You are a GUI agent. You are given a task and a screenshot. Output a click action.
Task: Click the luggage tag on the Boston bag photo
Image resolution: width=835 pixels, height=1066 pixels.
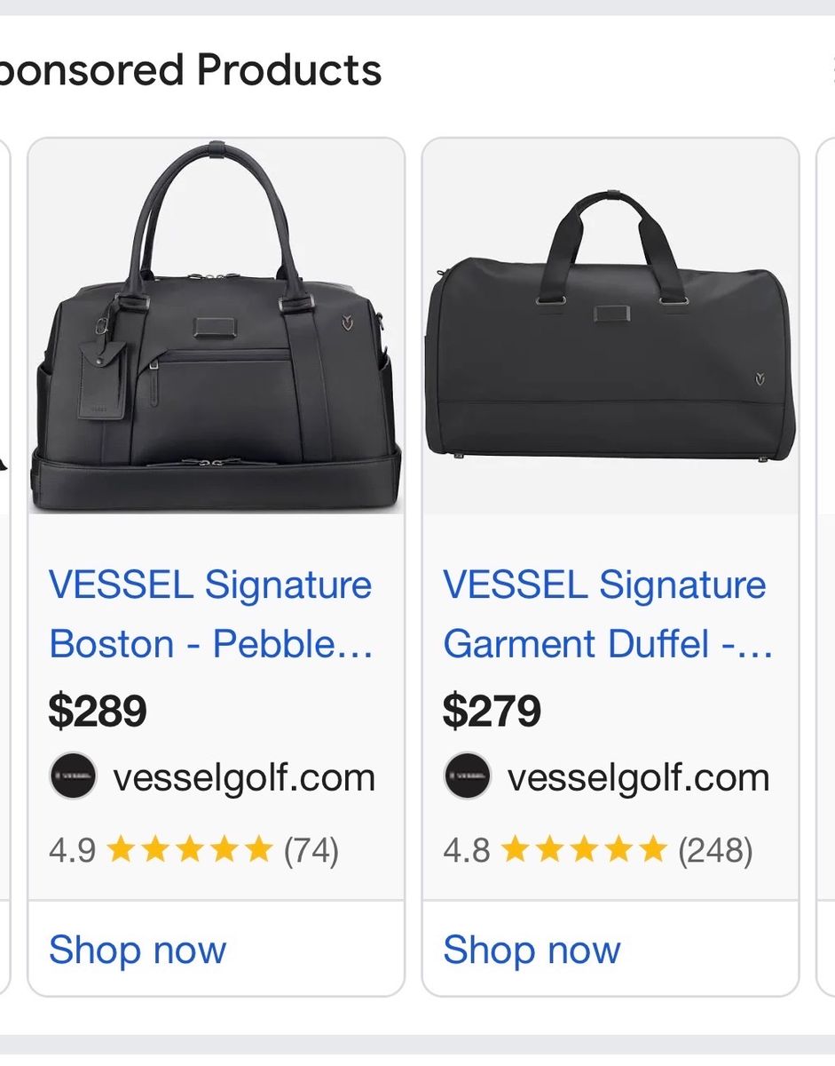tap(103, 380)
